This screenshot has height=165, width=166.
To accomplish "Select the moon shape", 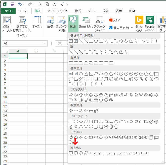I will pos(151,79).
